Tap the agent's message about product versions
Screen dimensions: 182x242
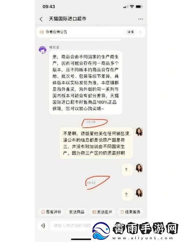pos(86,83)
